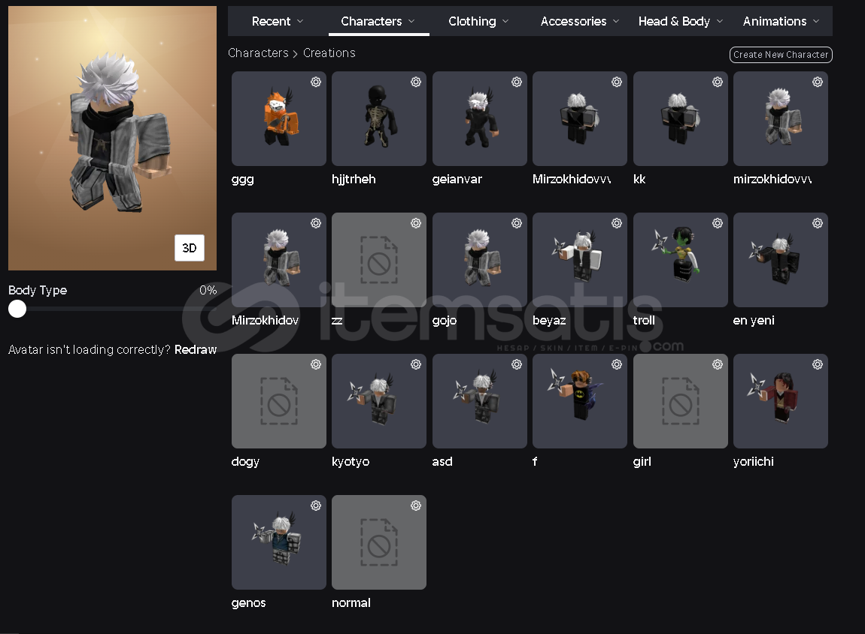Click the "en yeni" character name
Screen dimensions: 865x634
(x=754, y=321)
